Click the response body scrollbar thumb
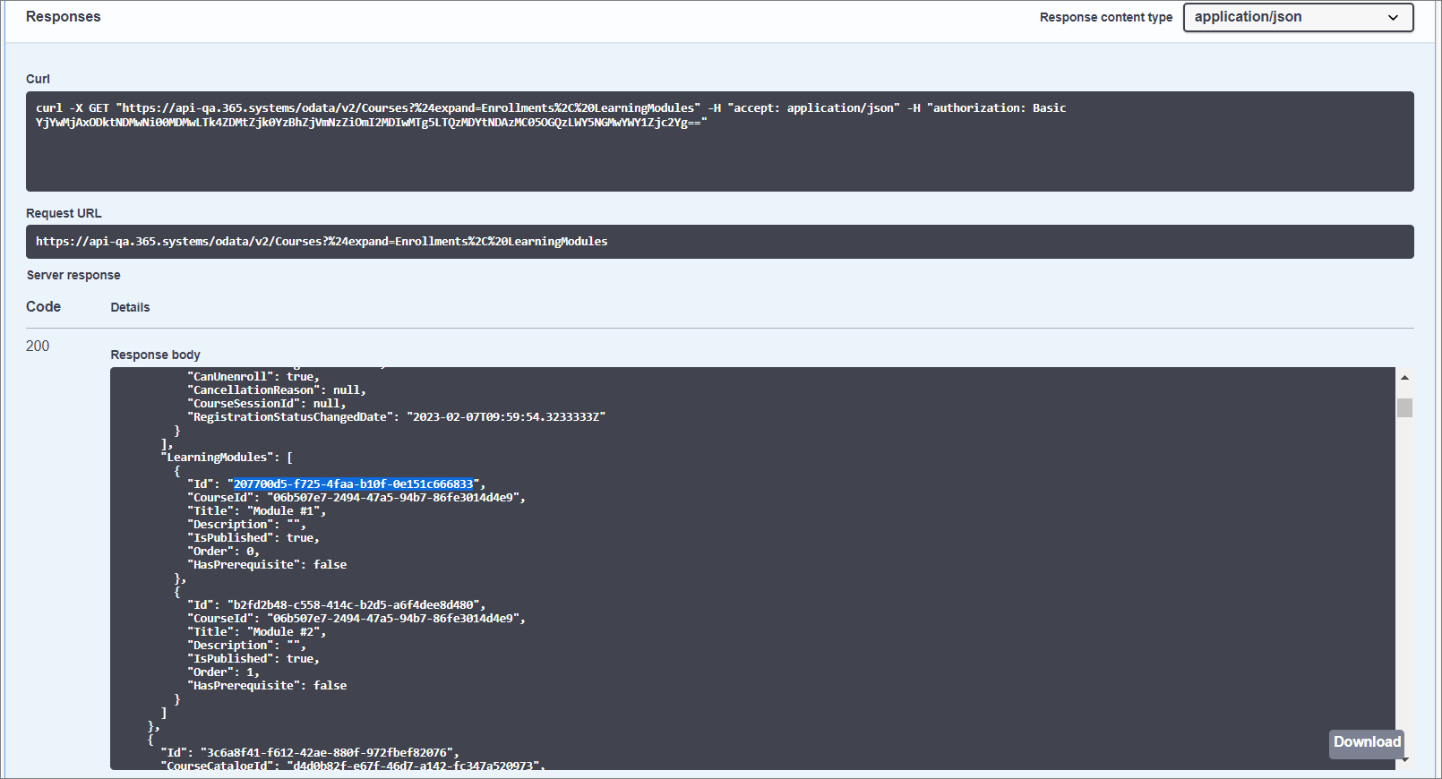This screenshot has height=779, width=1442. (x=1404, y=407)
